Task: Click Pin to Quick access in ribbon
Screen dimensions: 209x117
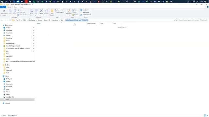Action: pyautogui.click(x=4, y=12)
